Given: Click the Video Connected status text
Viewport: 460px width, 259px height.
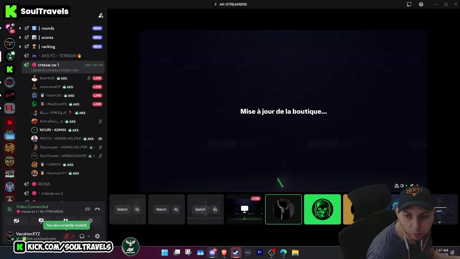Looking at the screenshot, I should pos(32,207).
